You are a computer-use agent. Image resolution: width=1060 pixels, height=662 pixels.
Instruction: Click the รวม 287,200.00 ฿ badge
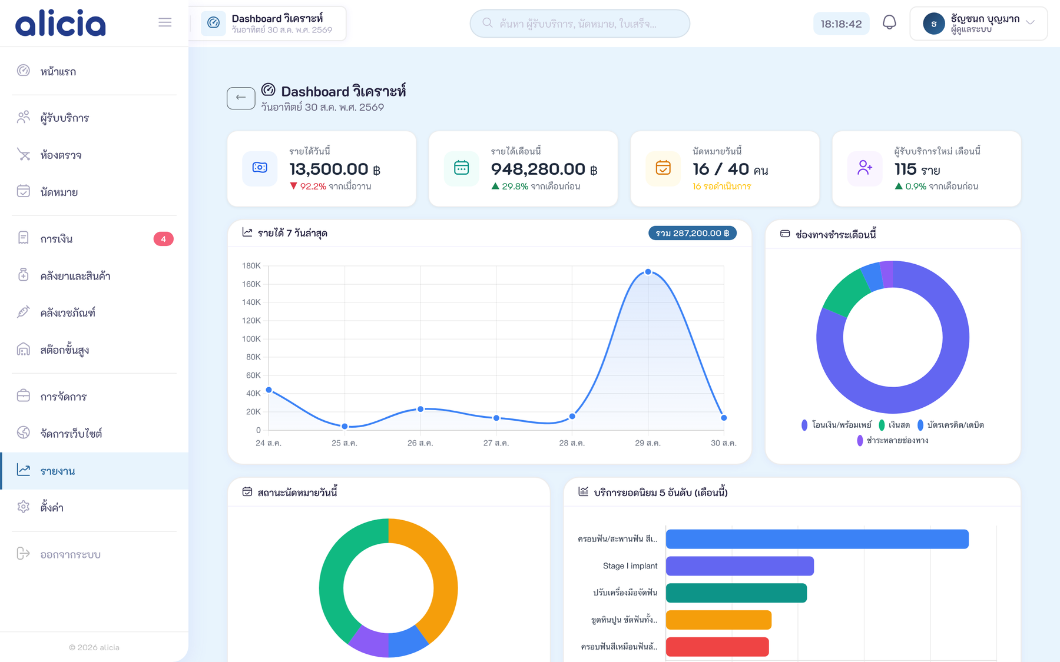click(x=692, y=233)
